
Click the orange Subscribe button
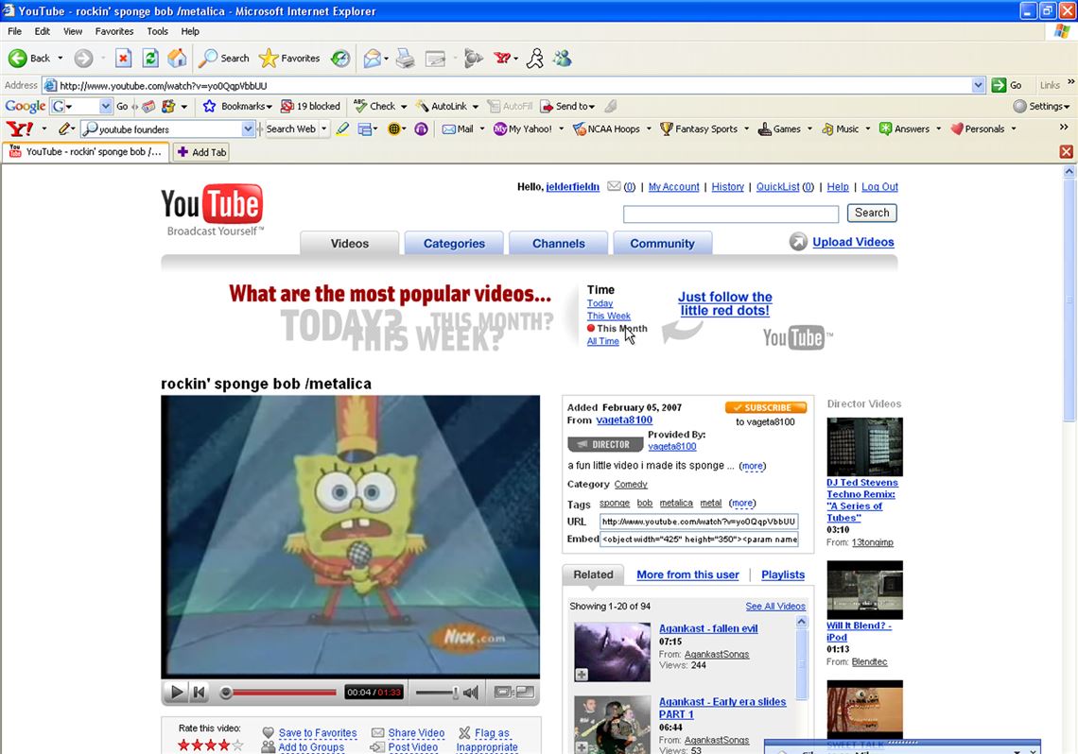coord(765,407)
